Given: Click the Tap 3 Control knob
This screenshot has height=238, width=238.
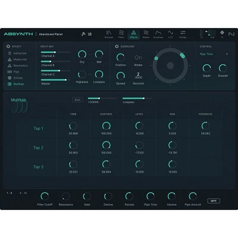Looking at the screenshot, I should click(107, 164).
